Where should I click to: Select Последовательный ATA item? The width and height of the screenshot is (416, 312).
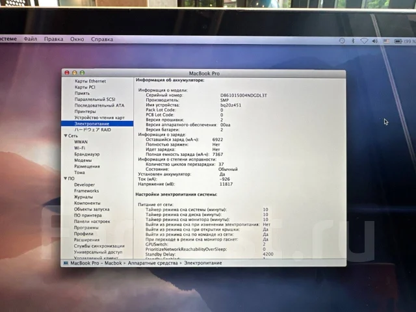[x=99, y=105]
